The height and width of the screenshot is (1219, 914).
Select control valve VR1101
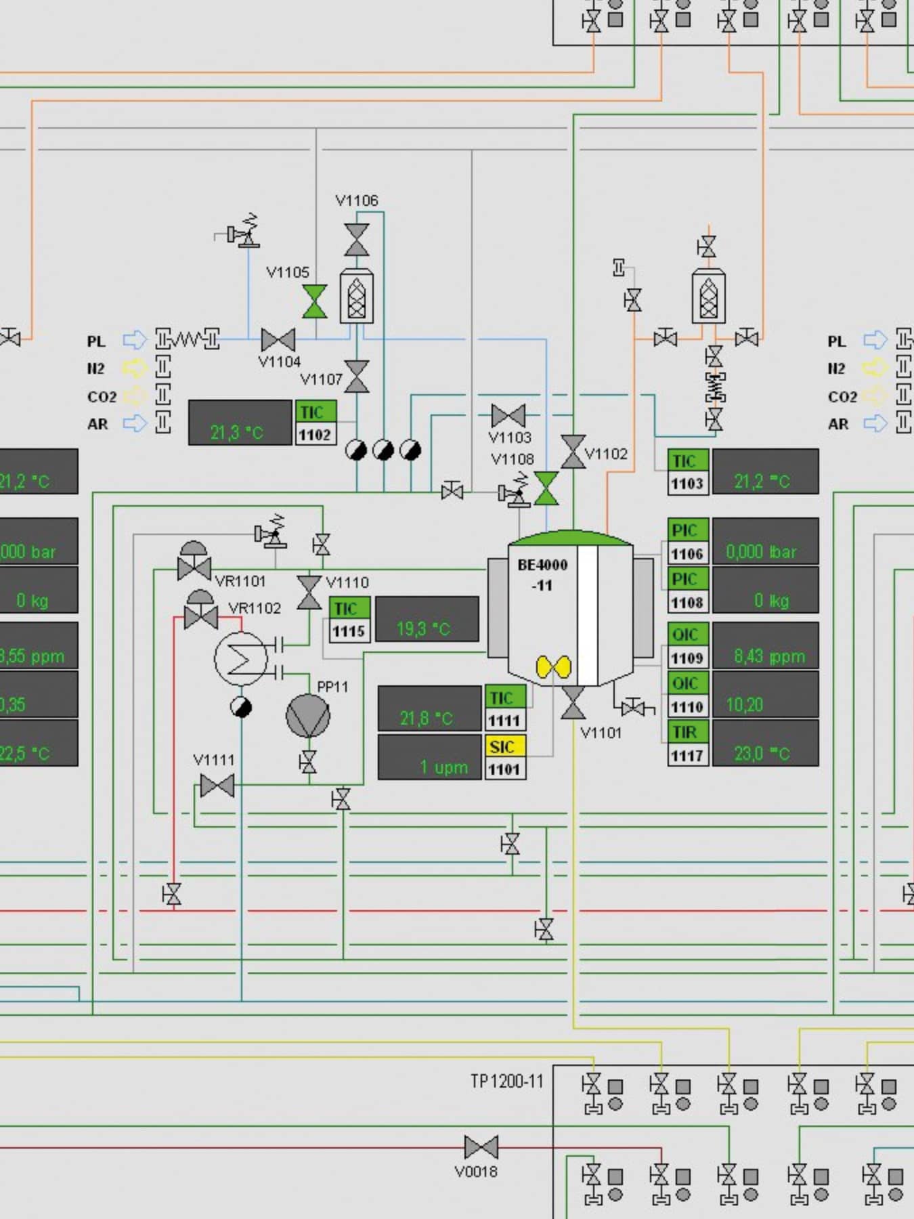(x=194, y=561)
